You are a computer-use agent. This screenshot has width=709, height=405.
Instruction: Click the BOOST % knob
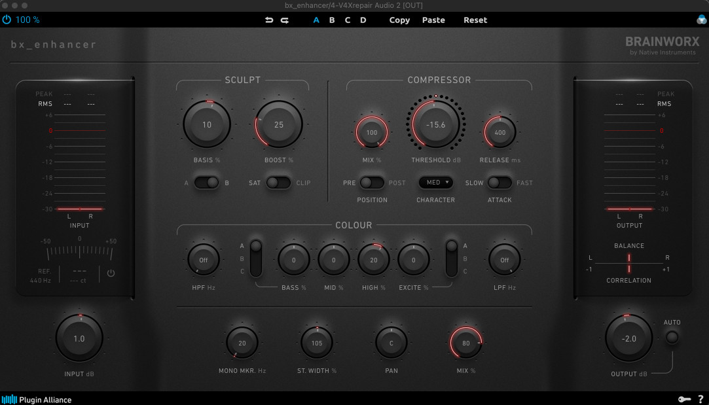click(278, 124)
